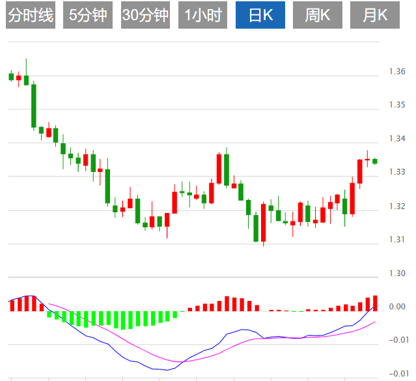
Task: Select the 5分钟 chart tab
Action: tap(87, 16)
